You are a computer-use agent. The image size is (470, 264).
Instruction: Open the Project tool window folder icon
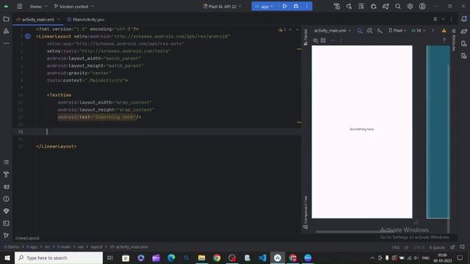tap(6, 19)
